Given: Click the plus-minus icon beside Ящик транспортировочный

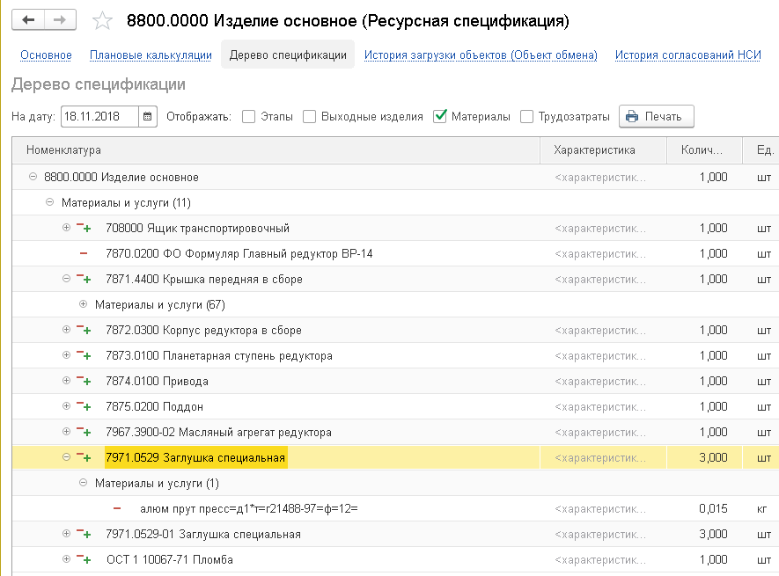Looking at the screenshot, I should [84, 229].
